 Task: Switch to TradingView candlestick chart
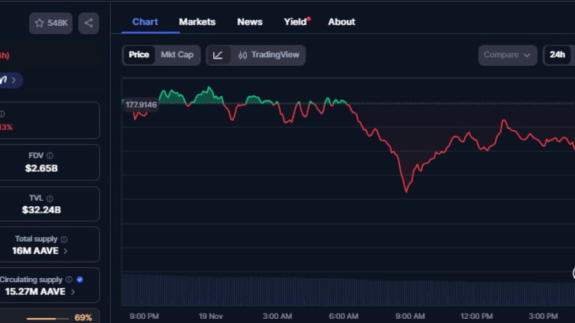tap(268, 55)
